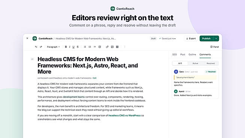Toggle the side Panel
The height and width of the screenshot is (138, 245).
coord(215,47)
